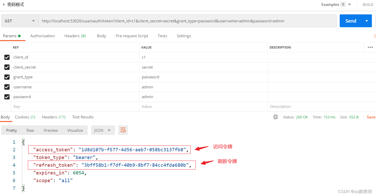Click the BUILD button
The image size is (376, 196).
368,5
